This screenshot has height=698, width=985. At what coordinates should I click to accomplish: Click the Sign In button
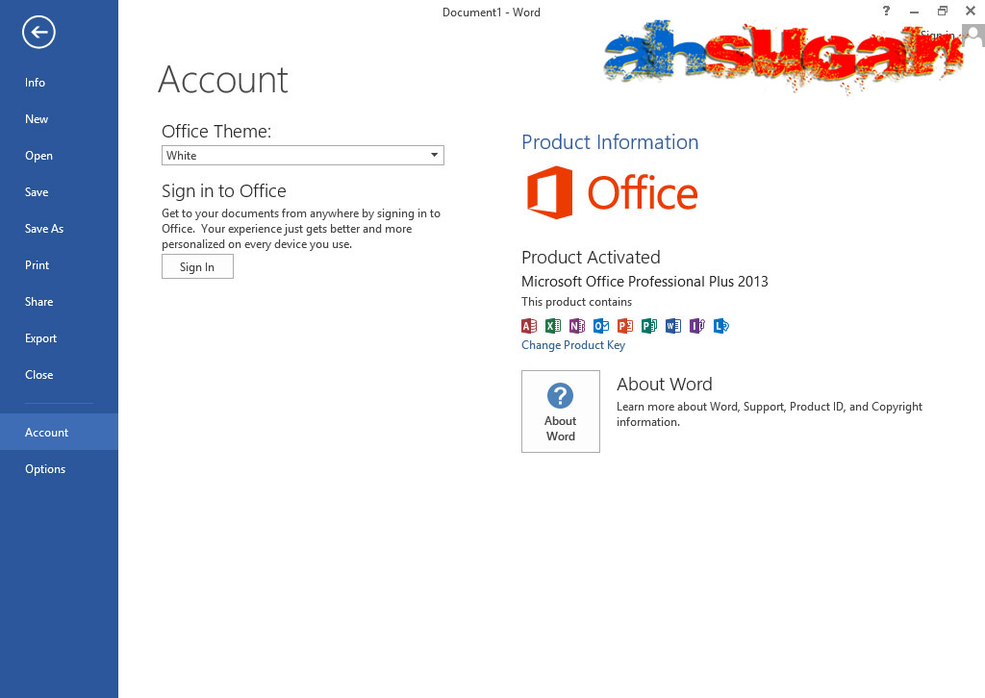click(x=197, y=266)
